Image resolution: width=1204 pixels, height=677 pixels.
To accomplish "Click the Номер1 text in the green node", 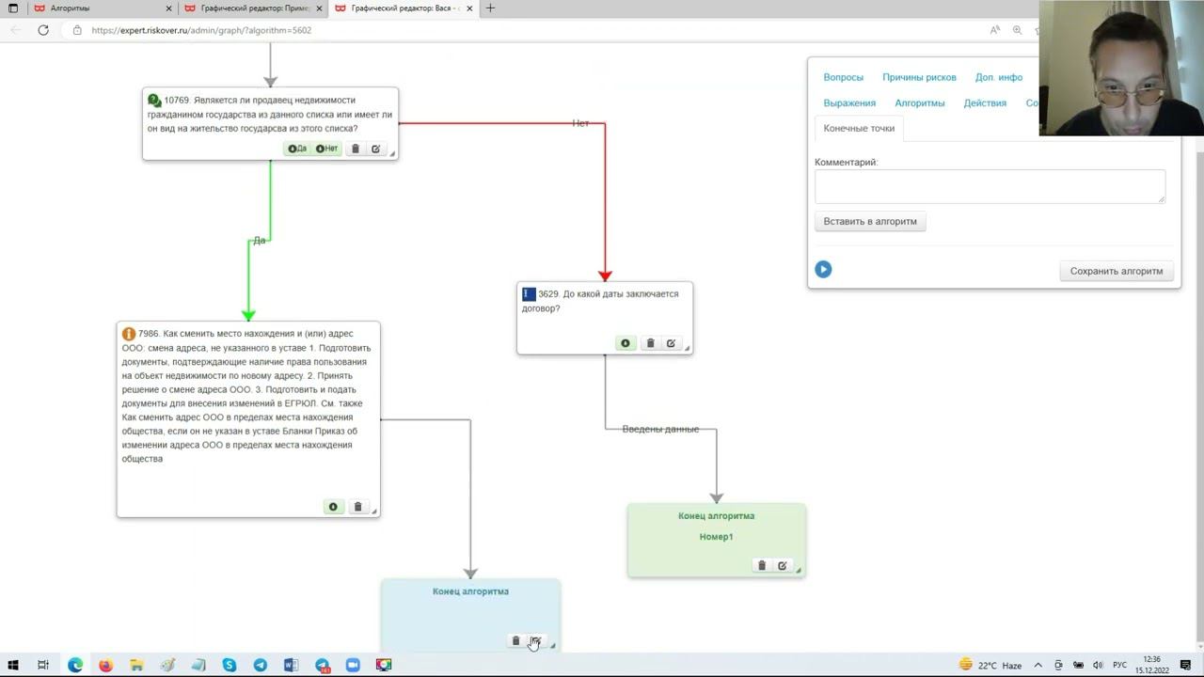I will [x=716, y=537].
